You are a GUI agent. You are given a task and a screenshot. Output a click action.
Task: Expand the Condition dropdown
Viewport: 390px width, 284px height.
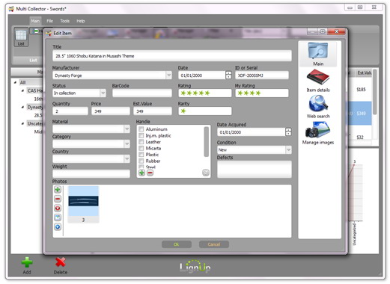click(x=288, y=150)
